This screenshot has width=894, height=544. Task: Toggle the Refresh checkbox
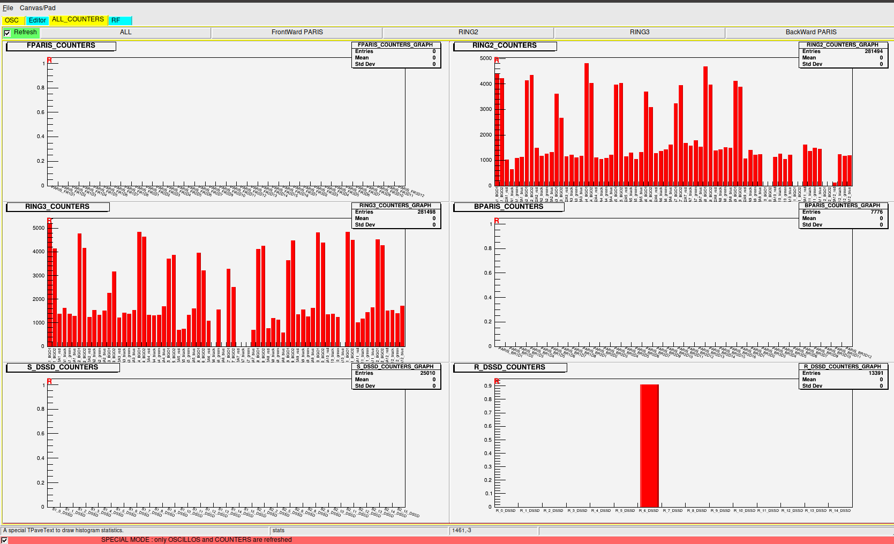7,33
